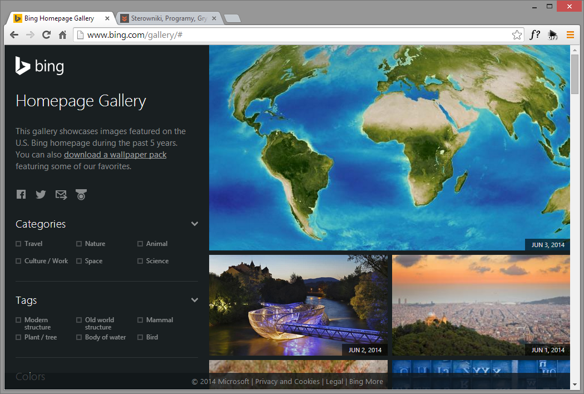Go to the home page icon
Viewport: 584px width, 394px height.
62,35
